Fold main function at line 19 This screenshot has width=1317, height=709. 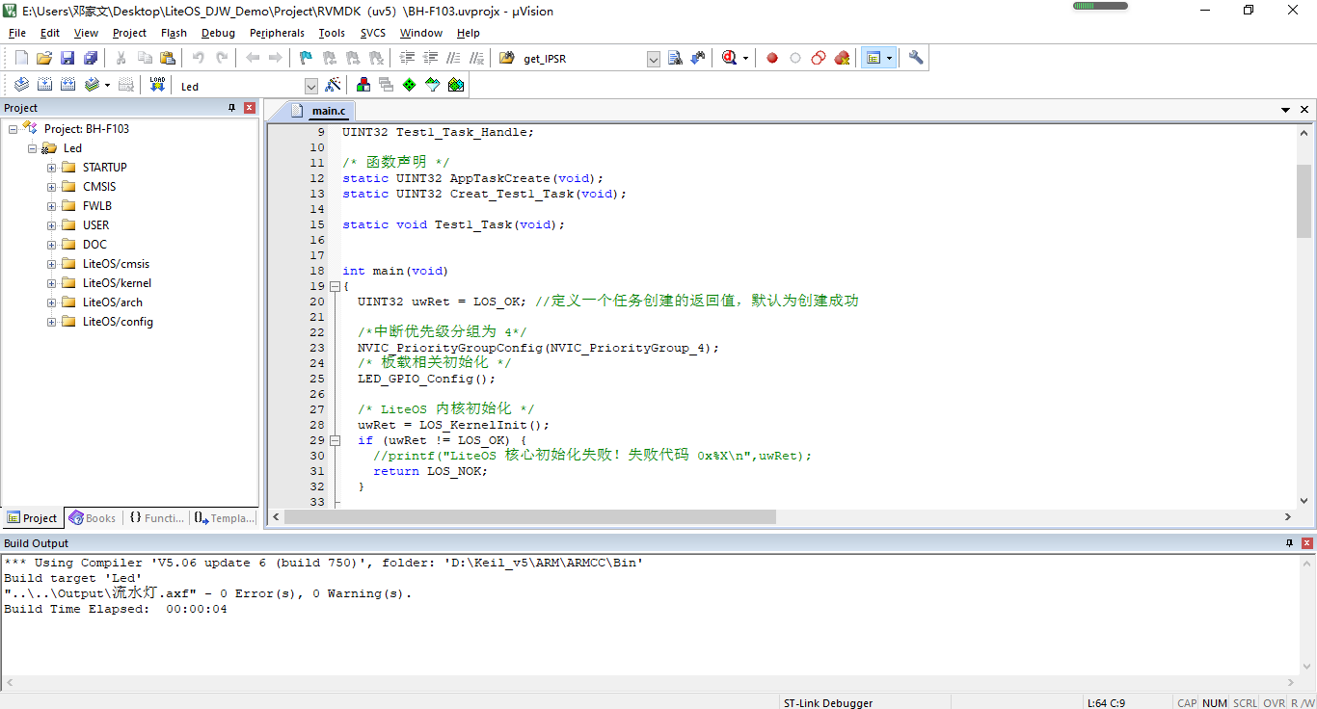335,286
